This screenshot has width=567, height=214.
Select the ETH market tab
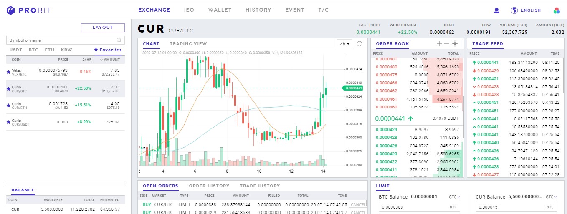(x=50, y=50)
